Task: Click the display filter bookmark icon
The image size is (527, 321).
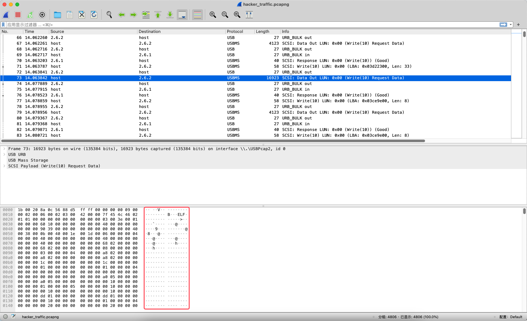Action: point(3,25)
